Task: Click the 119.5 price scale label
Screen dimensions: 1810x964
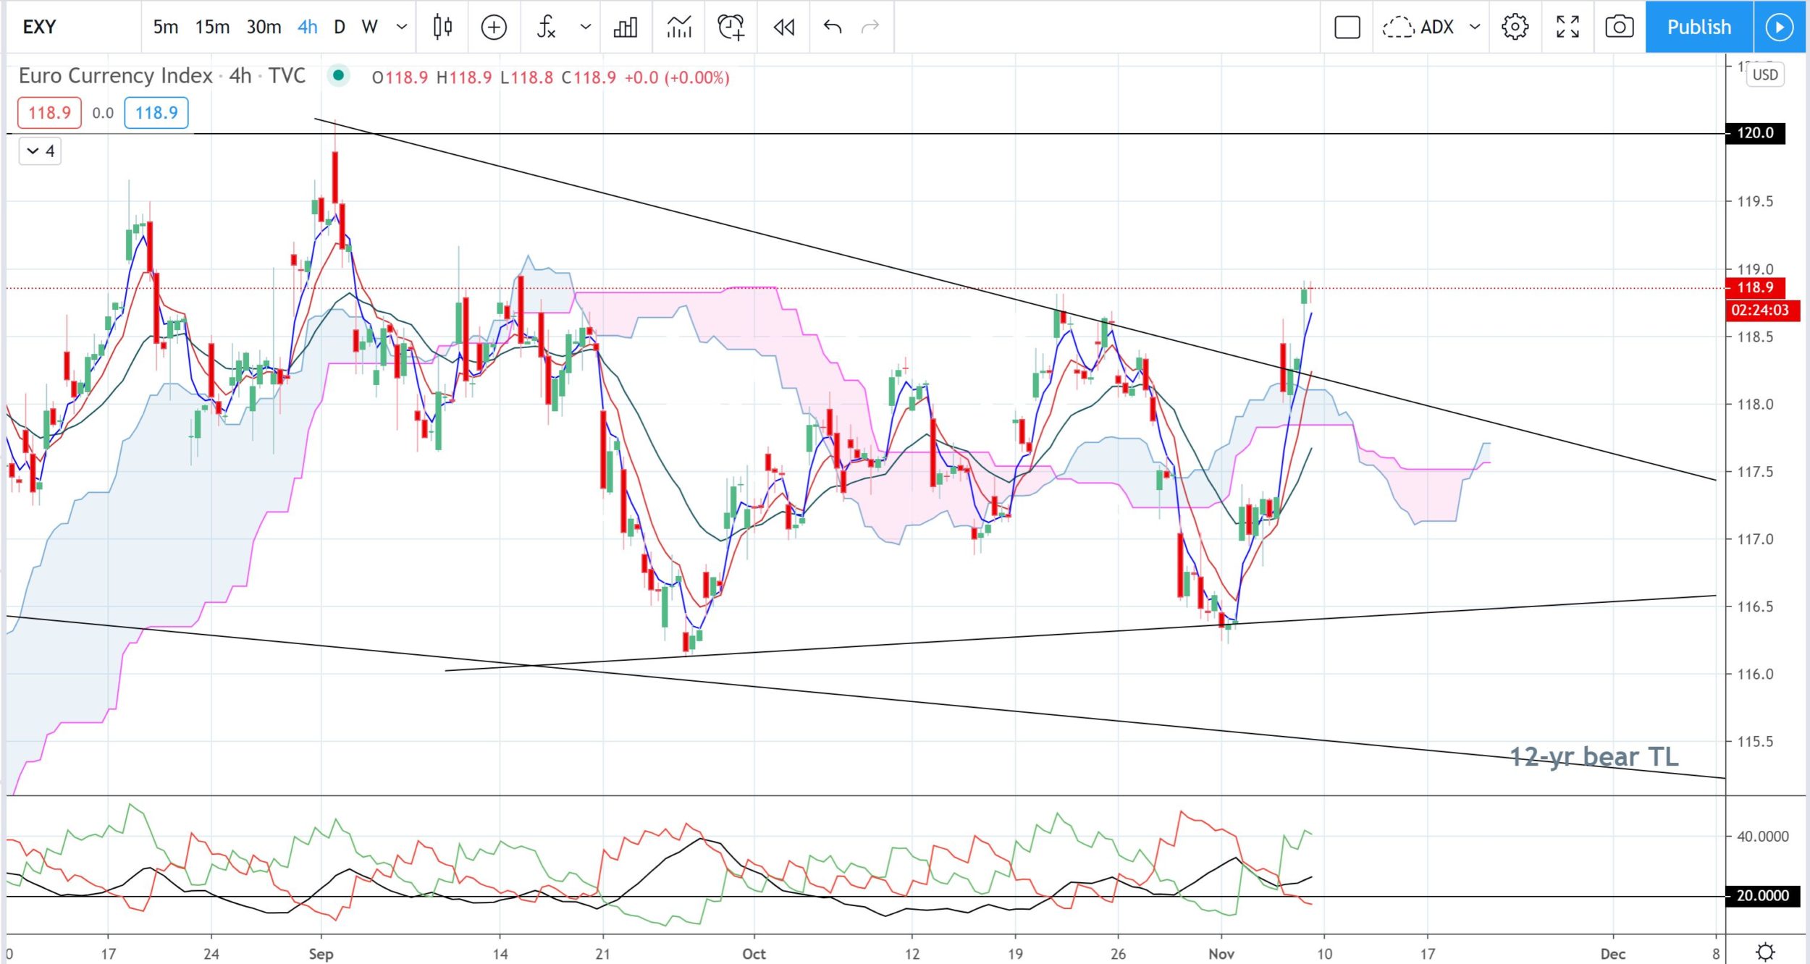Action: 1755,201
